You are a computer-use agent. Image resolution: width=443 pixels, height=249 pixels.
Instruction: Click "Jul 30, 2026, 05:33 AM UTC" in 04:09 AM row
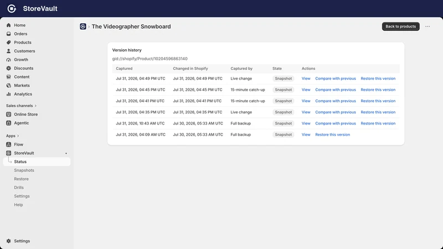tap(198, 134)
